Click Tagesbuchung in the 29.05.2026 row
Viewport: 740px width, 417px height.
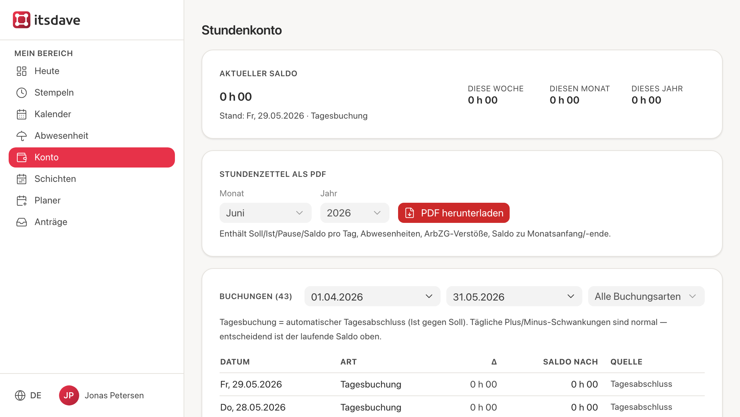point(371,384)
